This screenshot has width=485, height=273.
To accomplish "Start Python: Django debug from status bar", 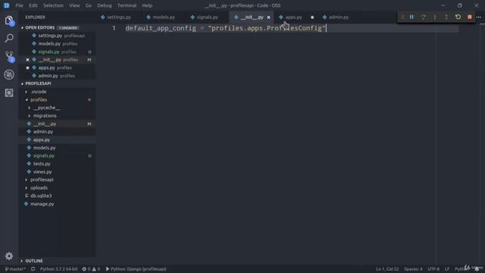I will click(x=136, y=269).
